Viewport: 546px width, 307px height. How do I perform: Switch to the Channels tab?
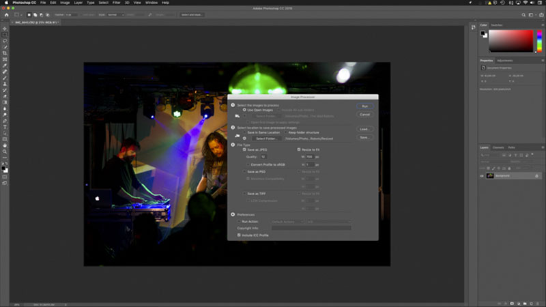[x=498, y=147]
